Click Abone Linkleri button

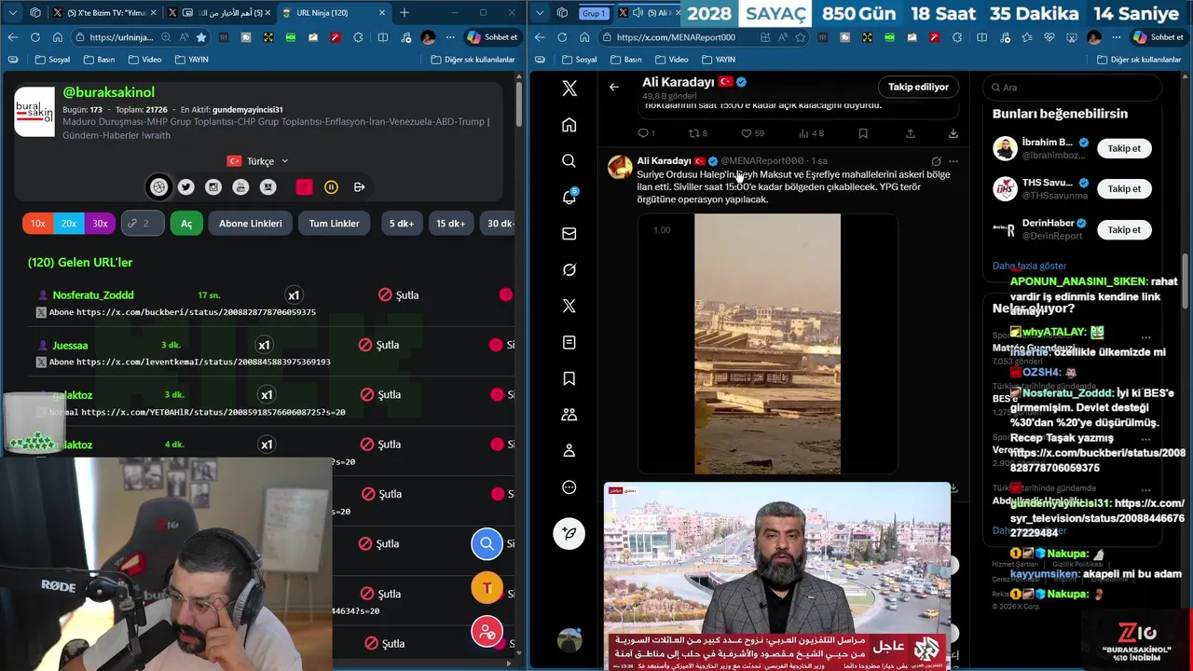(x=251, y=224)
